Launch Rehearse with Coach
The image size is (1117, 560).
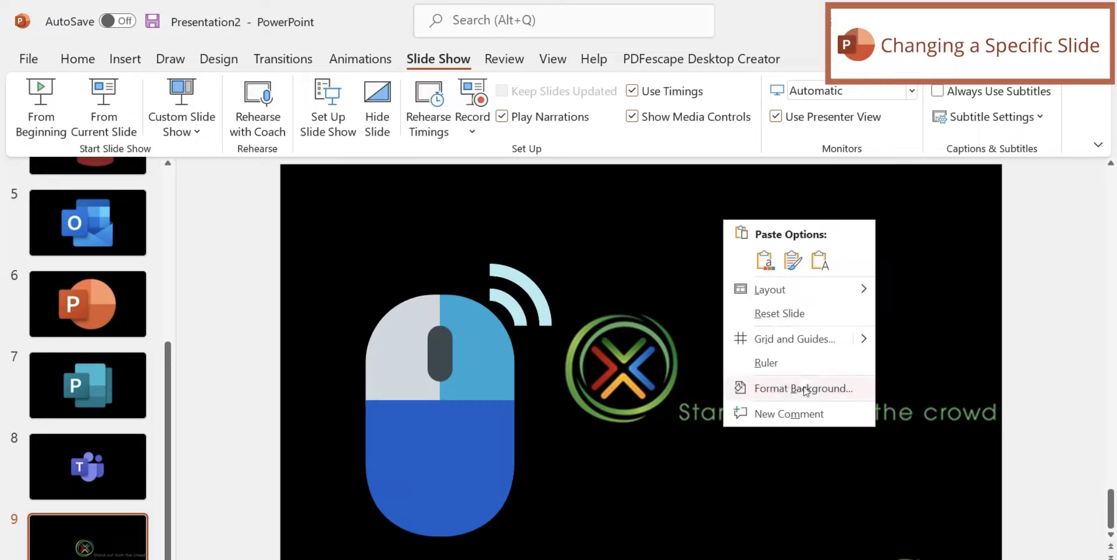[257, 109]
